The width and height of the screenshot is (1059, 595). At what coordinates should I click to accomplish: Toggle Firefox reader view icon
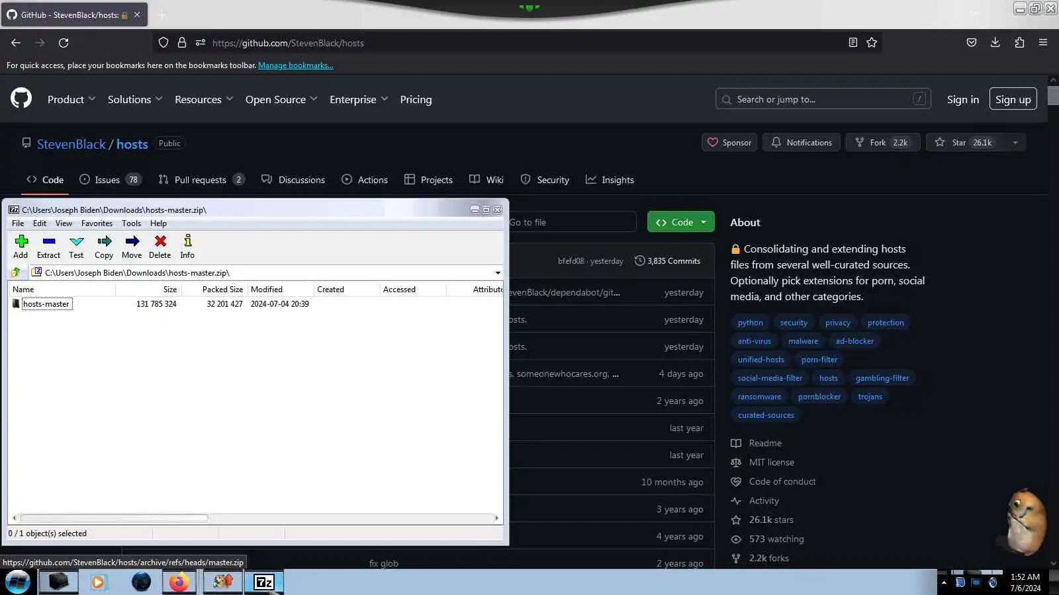coord(853,43)
